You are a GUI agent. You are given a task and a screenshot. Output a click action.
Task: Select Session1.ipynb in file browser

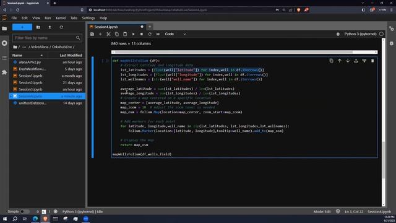[x=48, y=76]
